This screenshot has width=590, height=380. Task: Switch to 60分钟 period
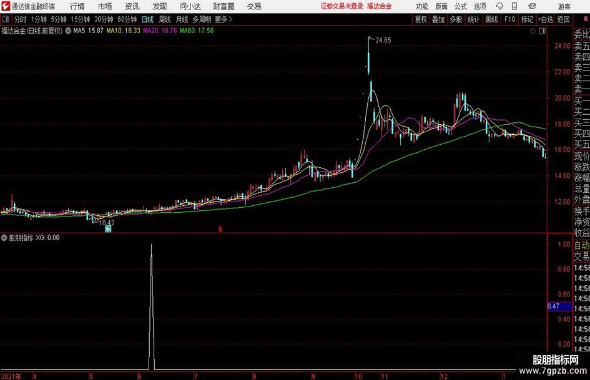point(127,19)
